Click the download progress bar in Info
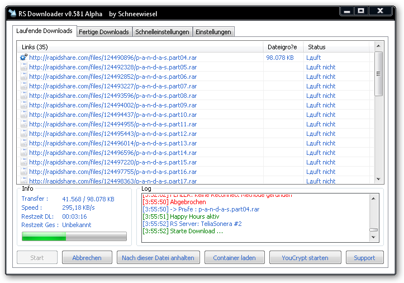 point(74,237)
